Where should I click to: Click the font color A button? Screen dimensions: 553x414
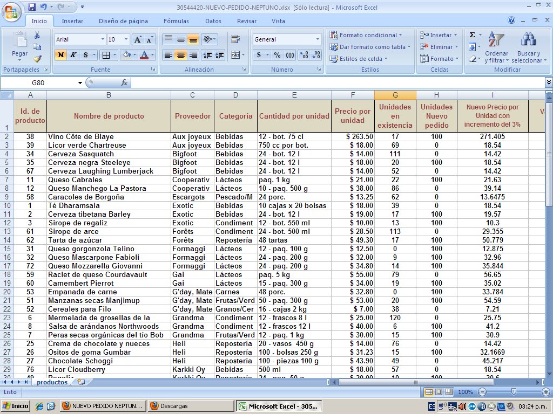pos(144,55)
